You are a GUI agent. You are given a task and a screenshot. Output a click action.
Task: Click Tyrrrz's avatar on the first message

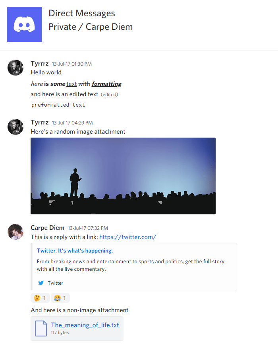15,68
